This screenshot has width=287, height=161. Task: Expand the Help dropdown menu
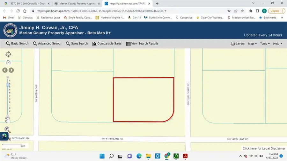tap(277, 44)
